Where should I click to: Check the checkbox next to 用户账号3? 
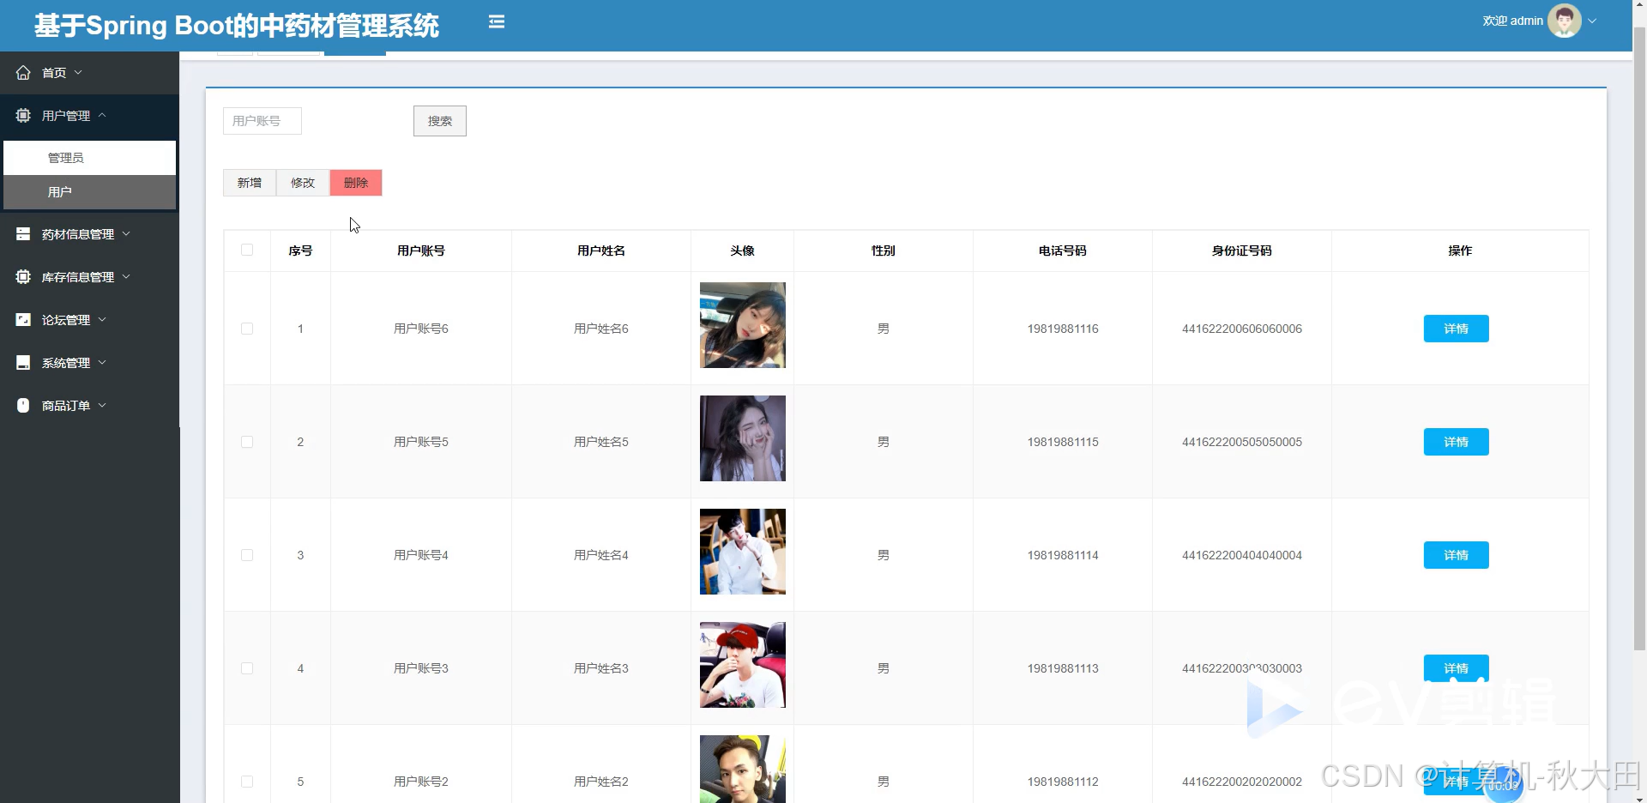(246, 668)
